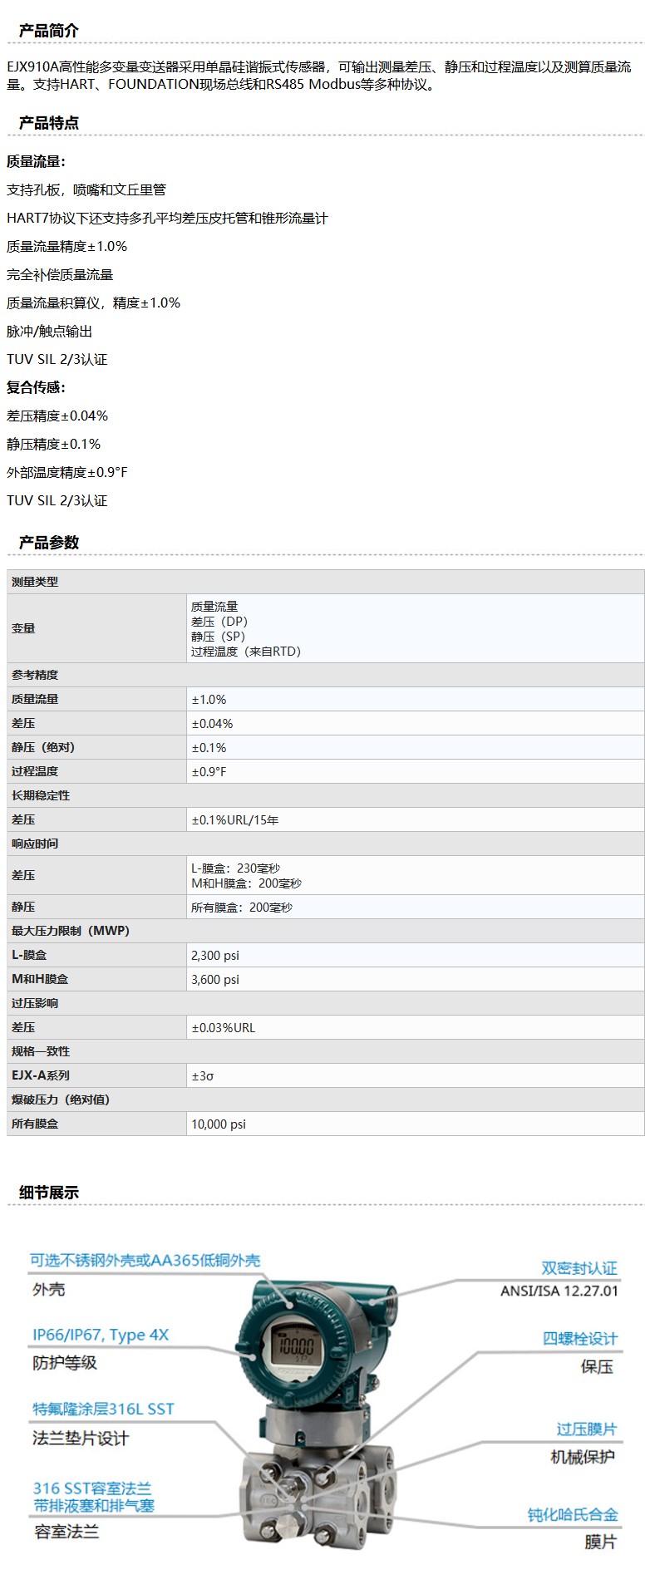Click the 钝化哈氏合金 callout
This screenshot has height=1589, width=645.
[x=573, y=1514]
